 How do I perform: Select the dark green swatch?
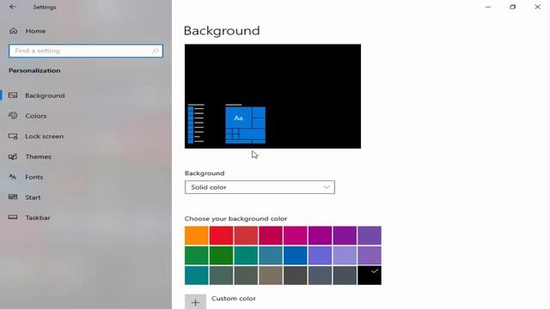[x=221, y=256]
